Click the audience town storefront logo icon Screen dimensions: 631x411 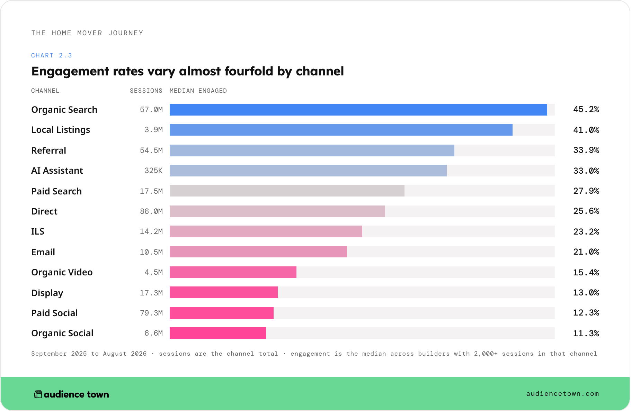pyautogui.click(x=38, y=394)
